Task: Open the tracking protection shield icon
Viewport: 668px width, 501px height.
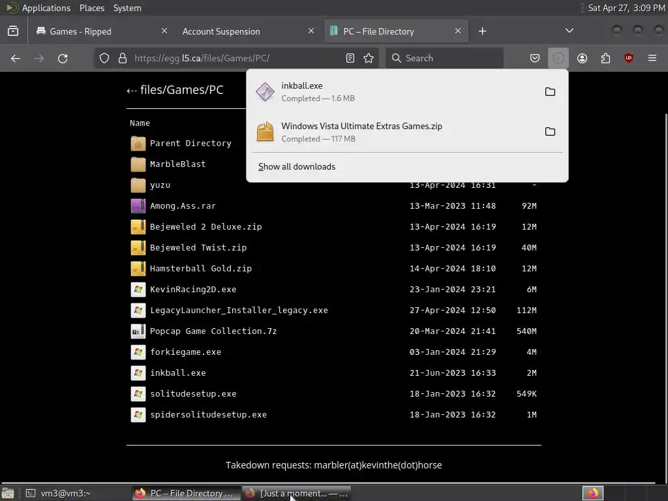Action: [x=104, y=58]
